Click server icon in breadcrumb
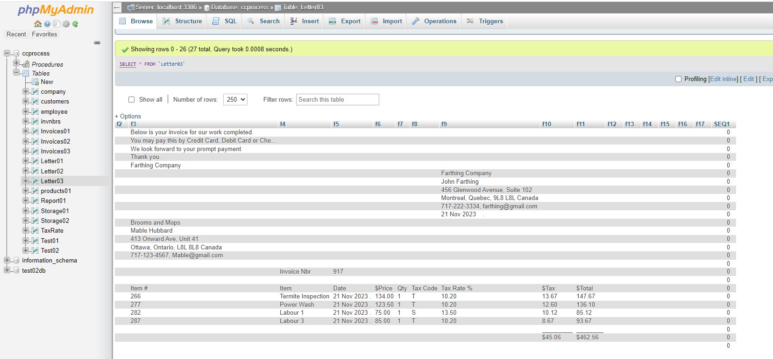Image resolution: width=773 pixels, height=359 pixels. (x=131, y=7)
